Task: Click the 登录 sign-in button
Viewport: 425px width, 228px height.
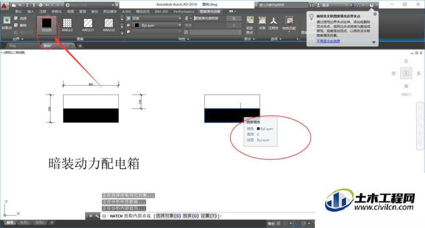Action: pos(326,5)
